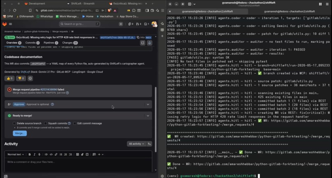This screenshot has width=332, height=178.
Task: Select the second terminal tab
Action: [x=289, y=12]
